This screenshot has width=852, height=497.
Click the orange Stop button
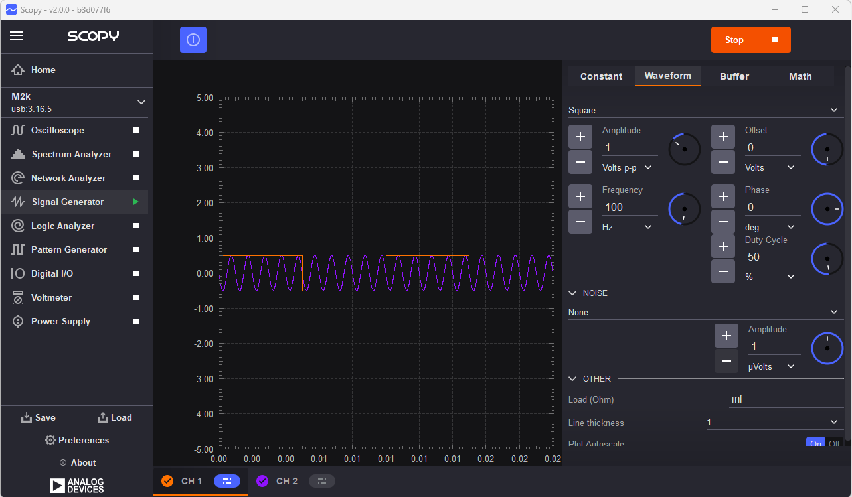click(x=751, y=40)
